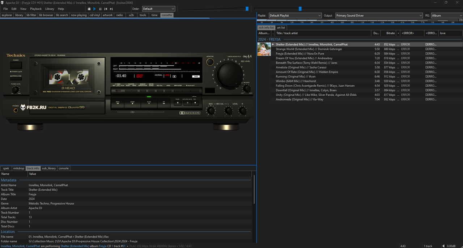Hit the FF button on the cassette deck
Screen dimensions: 463x248
tap(164, 103)
